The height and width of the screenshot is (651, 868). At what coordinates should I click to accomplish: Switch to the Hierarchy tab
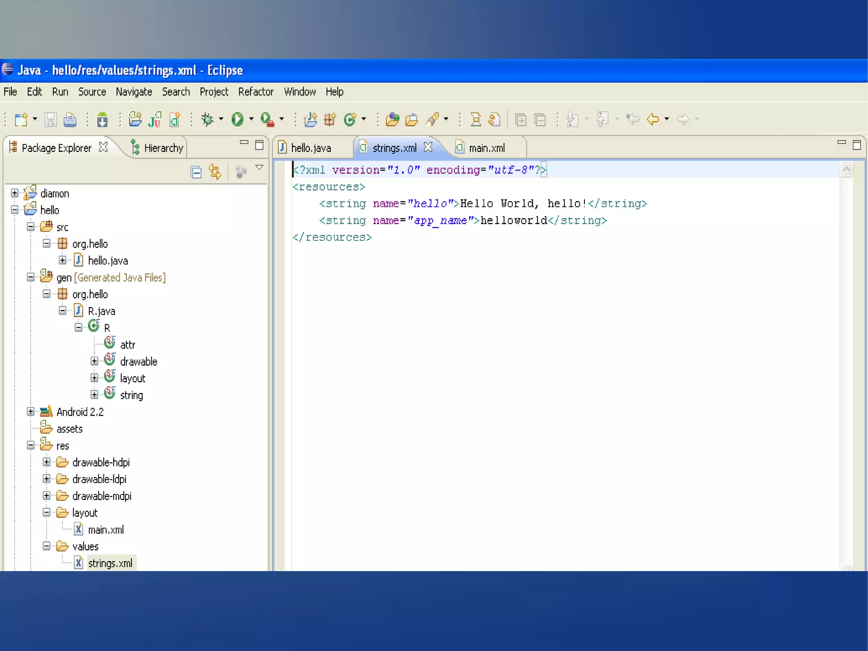tap(163, 148)
